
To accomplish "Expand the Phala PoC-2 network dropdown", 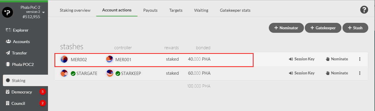I will point(43,12).
